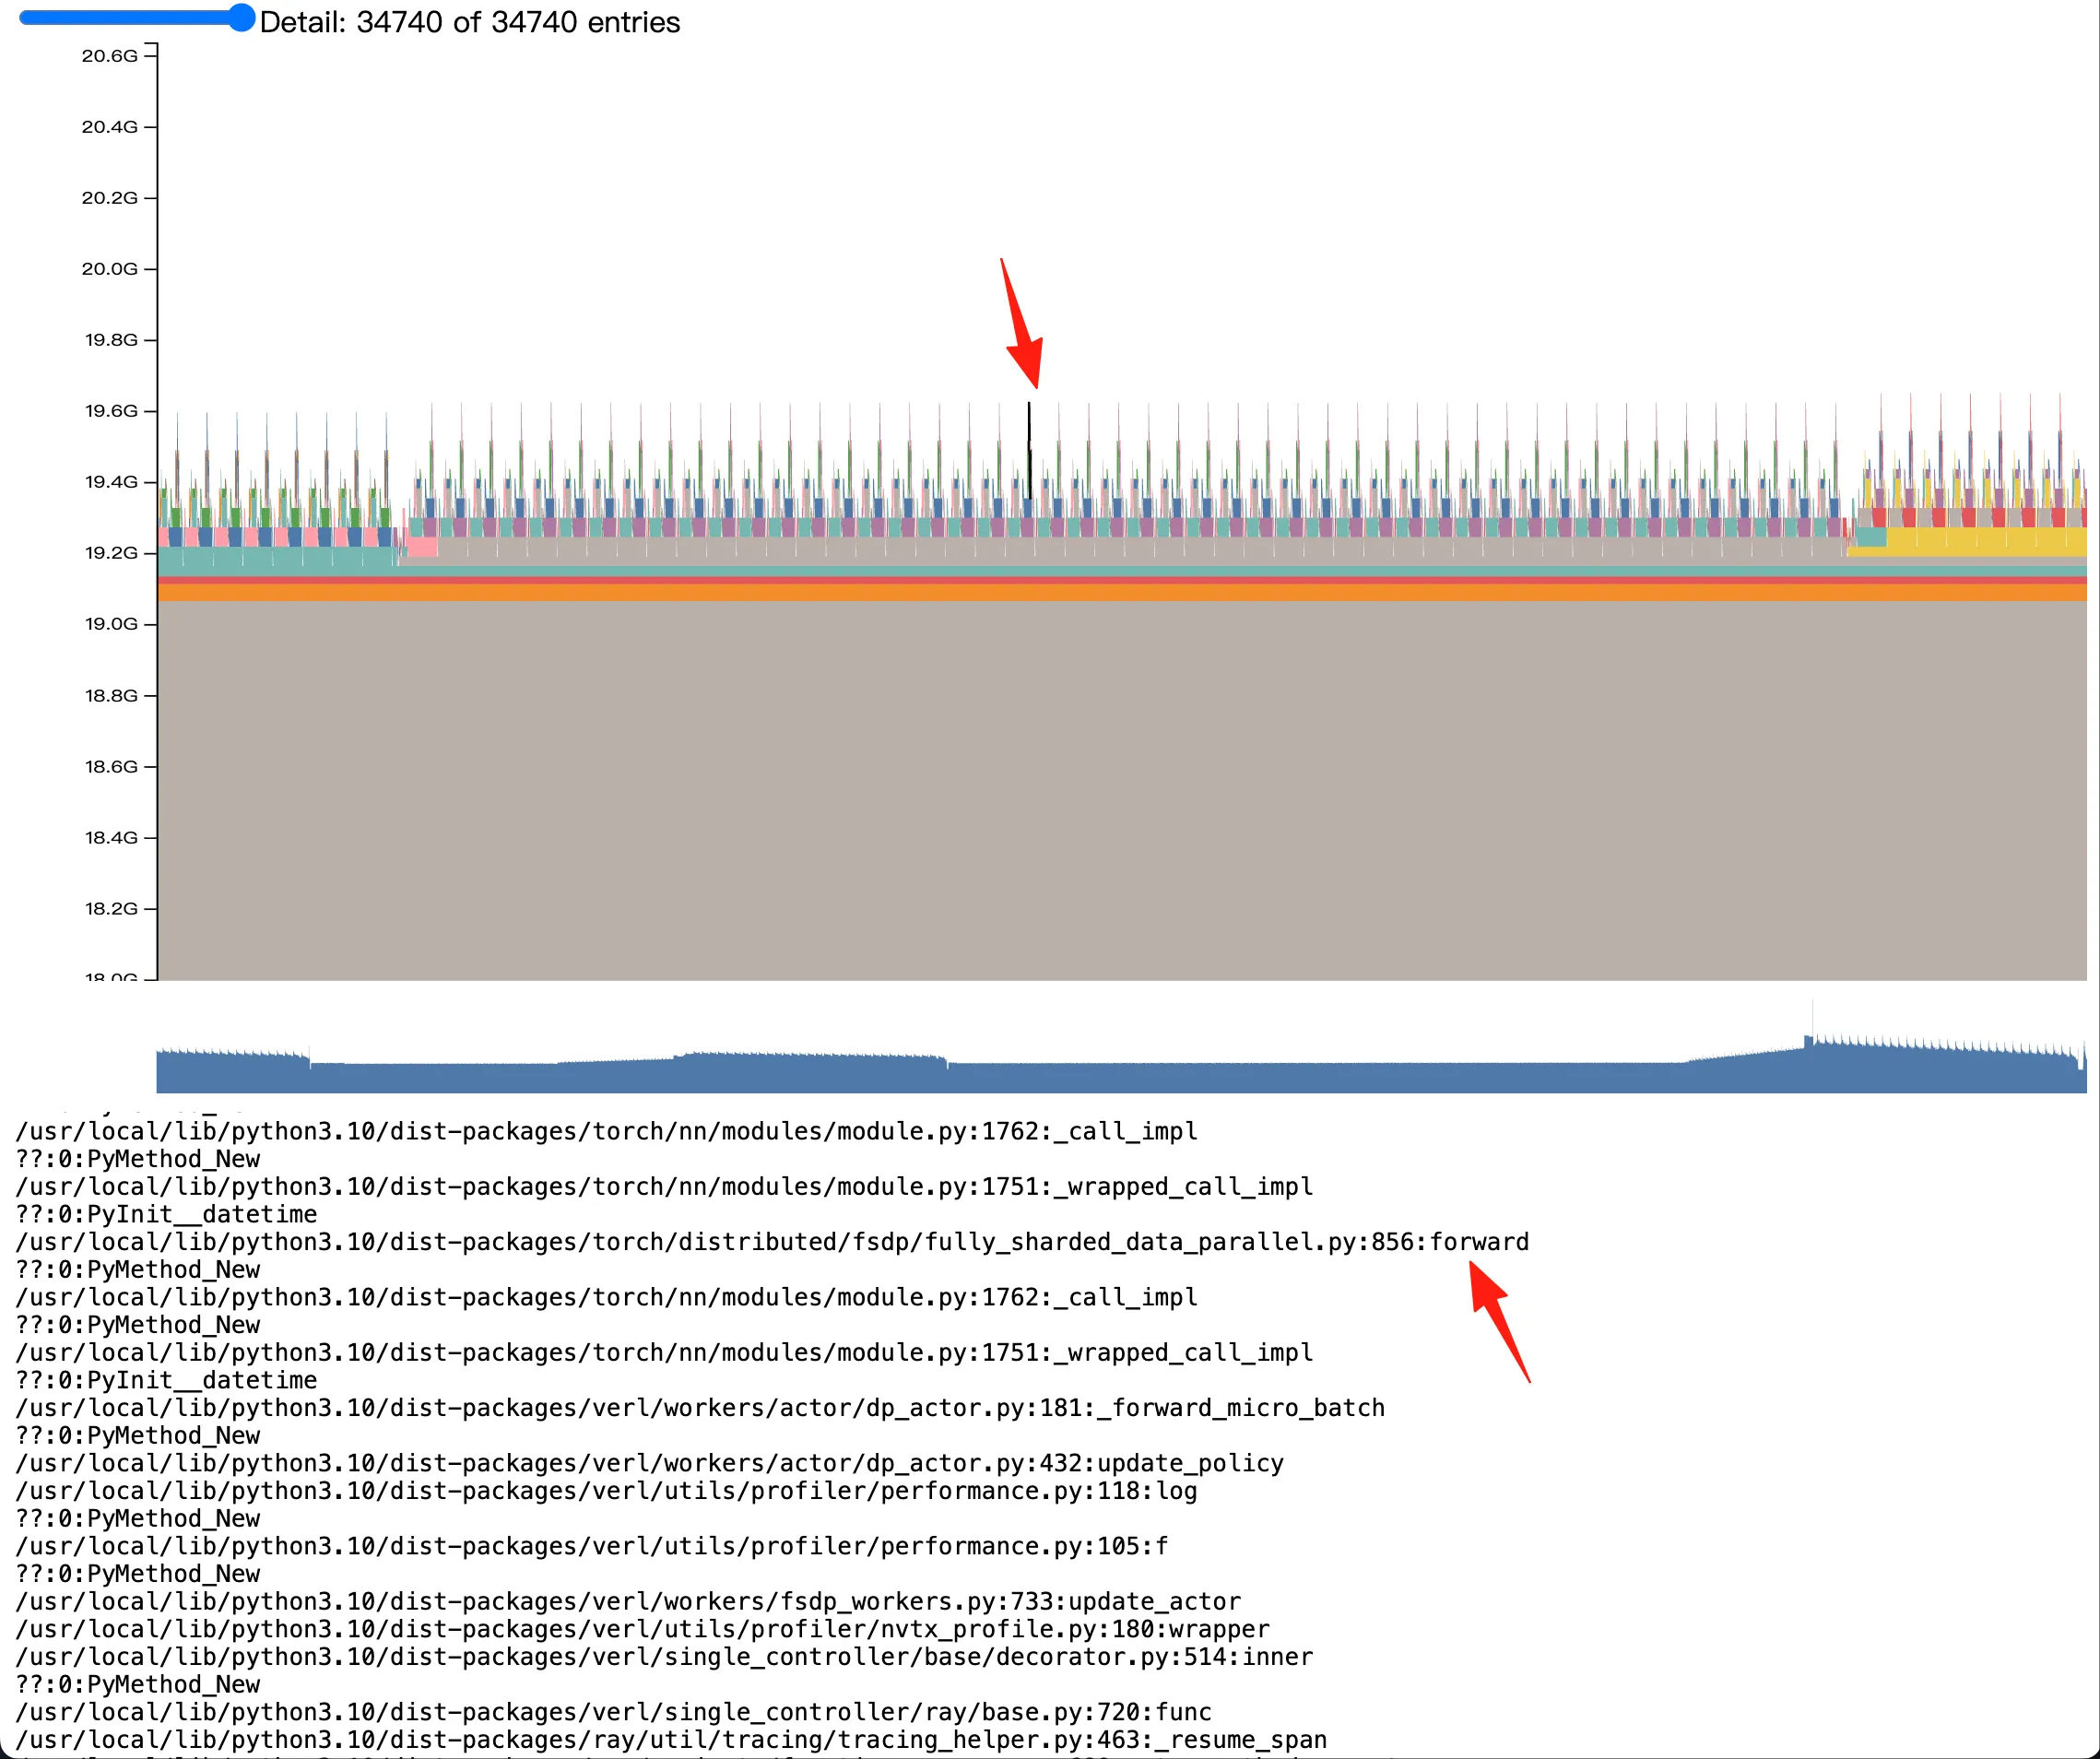
Task: Click fully_sharded_data_parallel.py:856:forward stack line
Action: [x=772, y=1242]
